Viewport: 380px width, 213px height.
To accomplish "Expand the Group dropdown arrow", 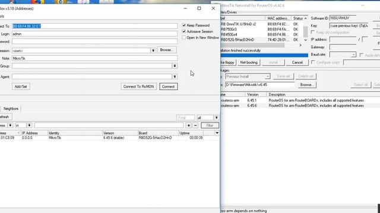I will 175,66.
